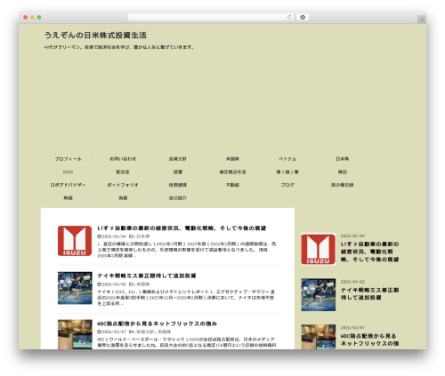
Task: Click sidebar date 2026/06/04
Action: click(352, 236)
